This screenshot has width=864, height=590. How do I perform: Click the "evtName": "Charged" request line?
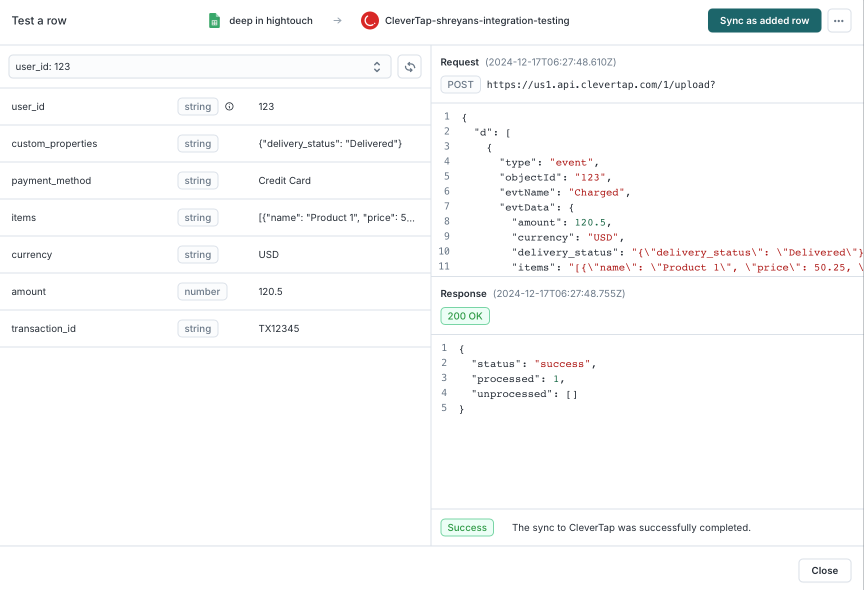click(565, 192)
